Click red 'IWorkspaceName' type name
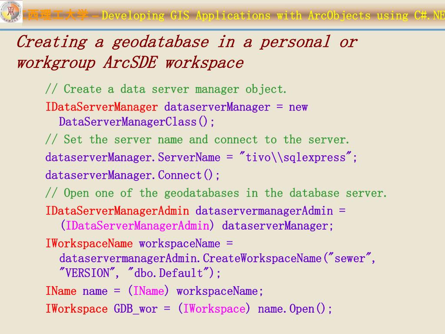Viewport: 445px width, 334px height. point(89,244)
